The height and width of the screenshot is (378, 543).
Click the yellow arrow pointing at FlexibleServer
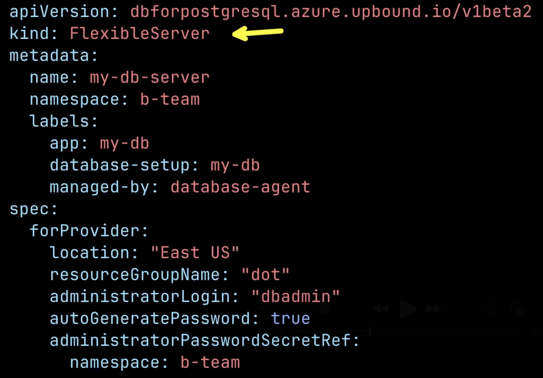[258, 33]
